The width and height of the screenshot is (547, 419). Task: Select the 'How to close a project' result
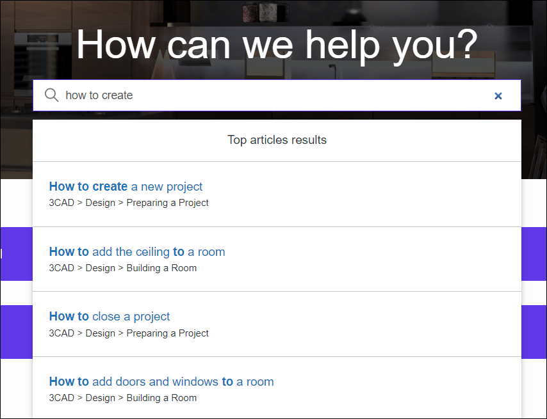pos(110,317)
